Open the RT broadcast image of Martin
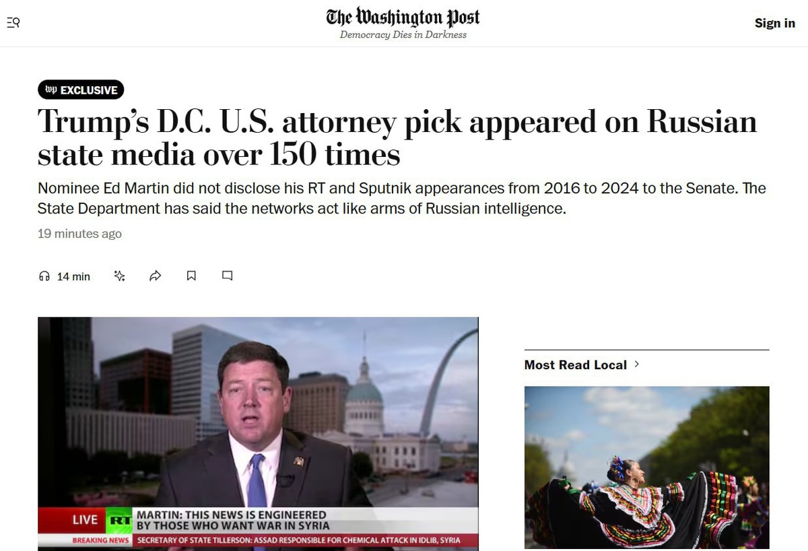This screenshot has height=551, width=808. point(258,434)
